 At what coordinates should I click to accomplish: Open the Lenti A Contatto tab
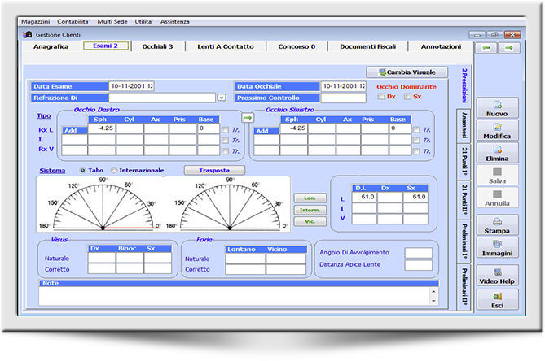point(223,47)
